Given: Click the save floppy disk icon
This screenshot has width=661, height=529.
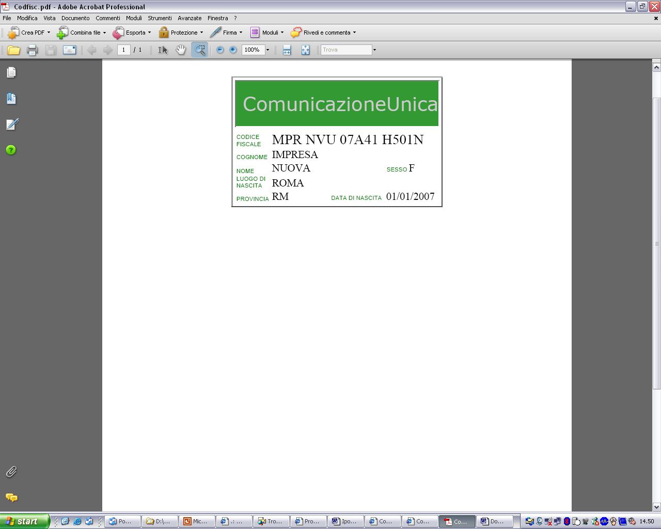Looking at the screenshot, I should click(51, 50).
